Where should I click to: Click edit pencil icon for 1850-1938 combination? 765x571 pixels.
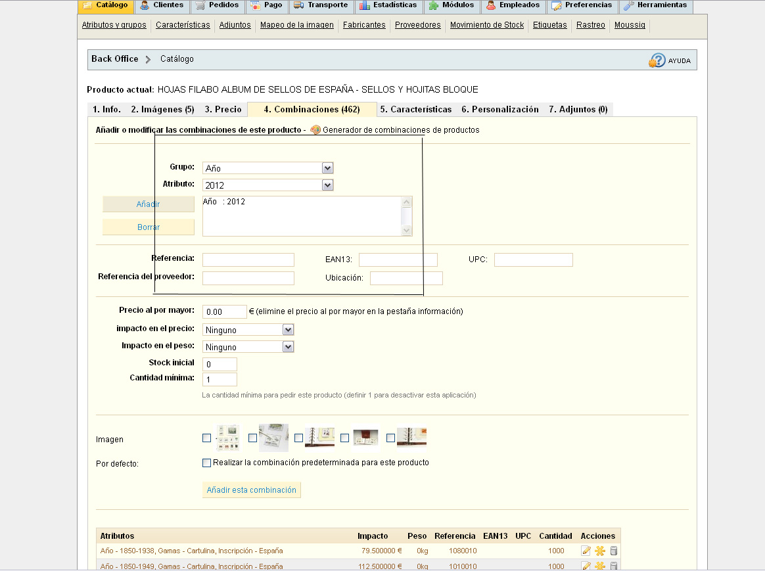[586, 551]
